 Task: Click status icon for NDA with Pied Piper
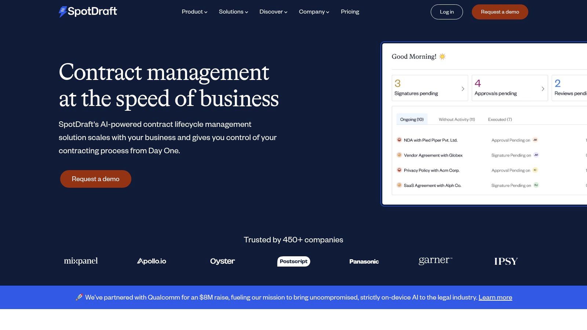[x=399, y=140]
